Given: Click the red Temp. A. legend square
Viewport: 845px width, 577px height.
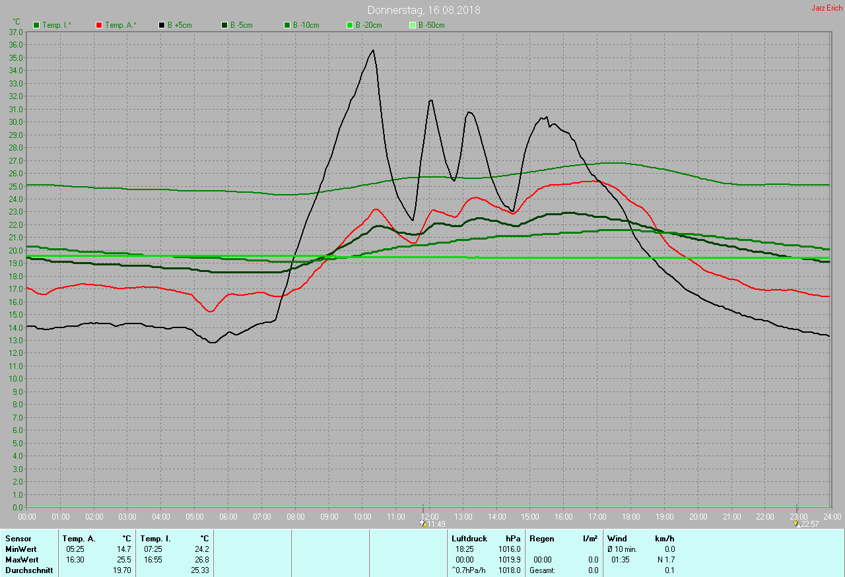Looking at the screenshot, I should click(99, 25).
